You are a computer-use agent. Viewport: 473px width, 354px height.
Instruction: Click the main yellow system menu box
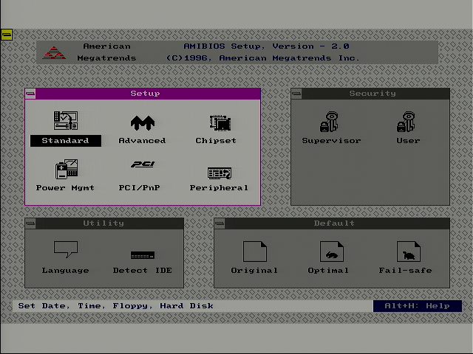coord(6,34)
